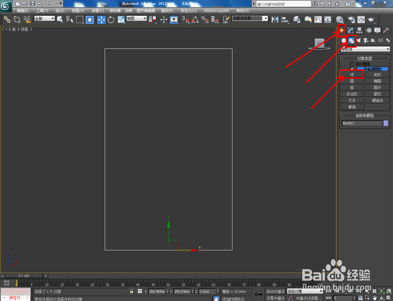
Task: Click the time slider 0 / 100
Action: (24, 276)
